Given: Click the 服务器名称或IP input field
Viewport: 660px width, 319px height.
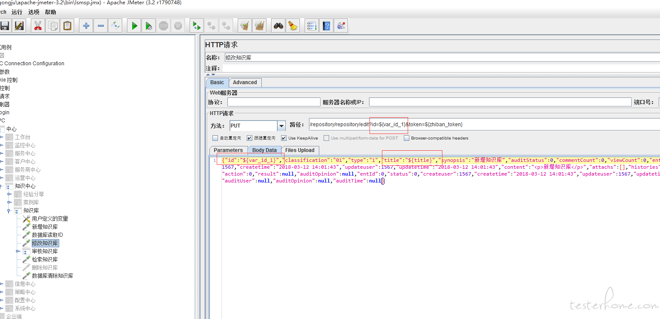Looking at the screenshot, I should pyautogui.click(x=500, y=102).
